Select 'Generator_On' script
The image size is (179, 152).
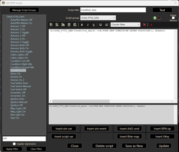[x=18, y=96]
